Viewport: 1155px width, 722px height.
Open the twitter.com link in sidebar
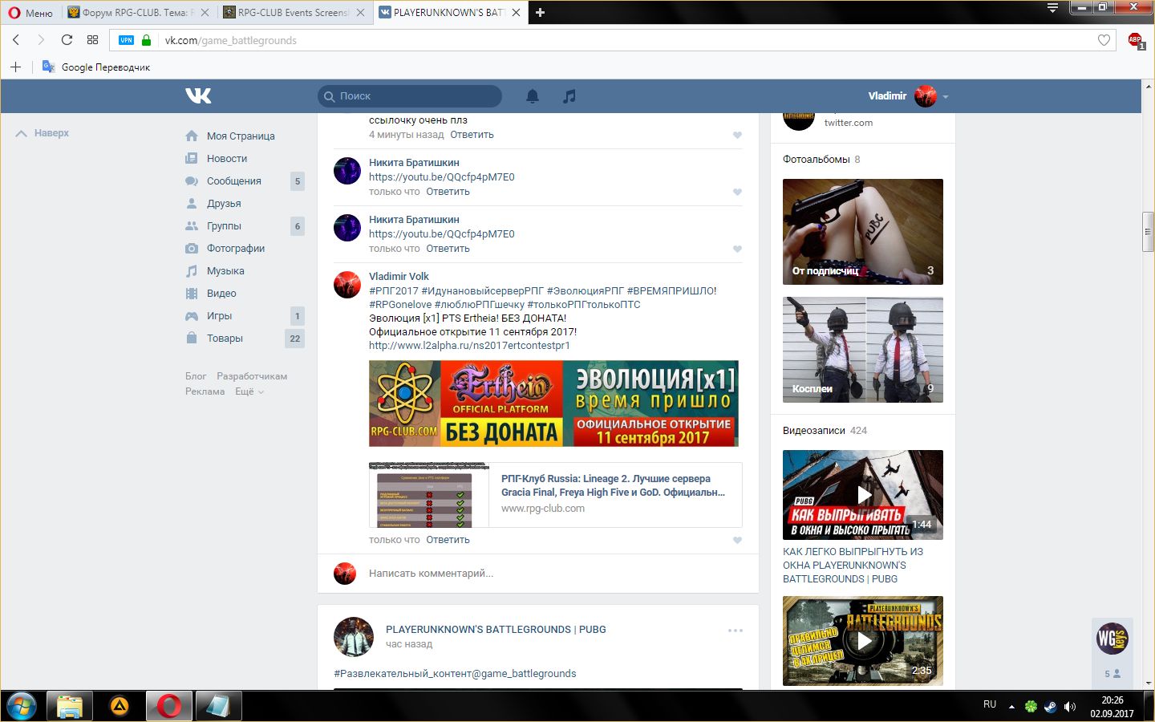pos(849,123)
